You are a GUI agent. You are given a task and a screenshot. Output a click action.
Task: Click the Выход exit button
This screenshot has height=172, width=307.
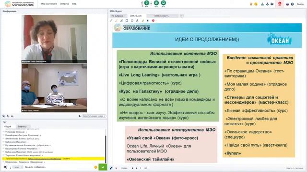point(300,4)
